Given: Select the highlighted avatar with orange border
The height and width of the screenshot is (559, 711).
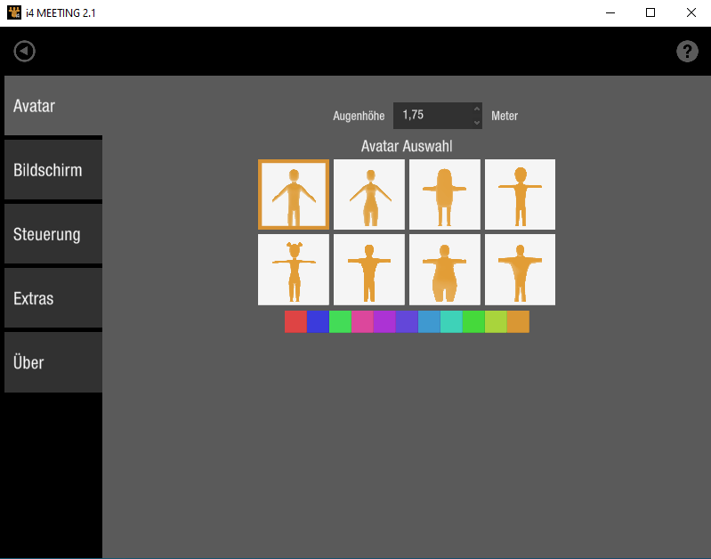Looking at the screenshot, I should pos(294,194).
